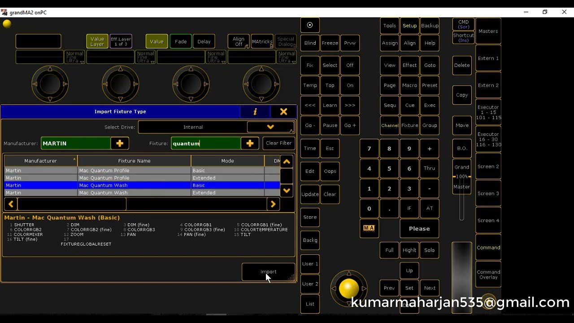
Task: Click the fixture list scroll up arrow
Action: click(x=287, y=161)
